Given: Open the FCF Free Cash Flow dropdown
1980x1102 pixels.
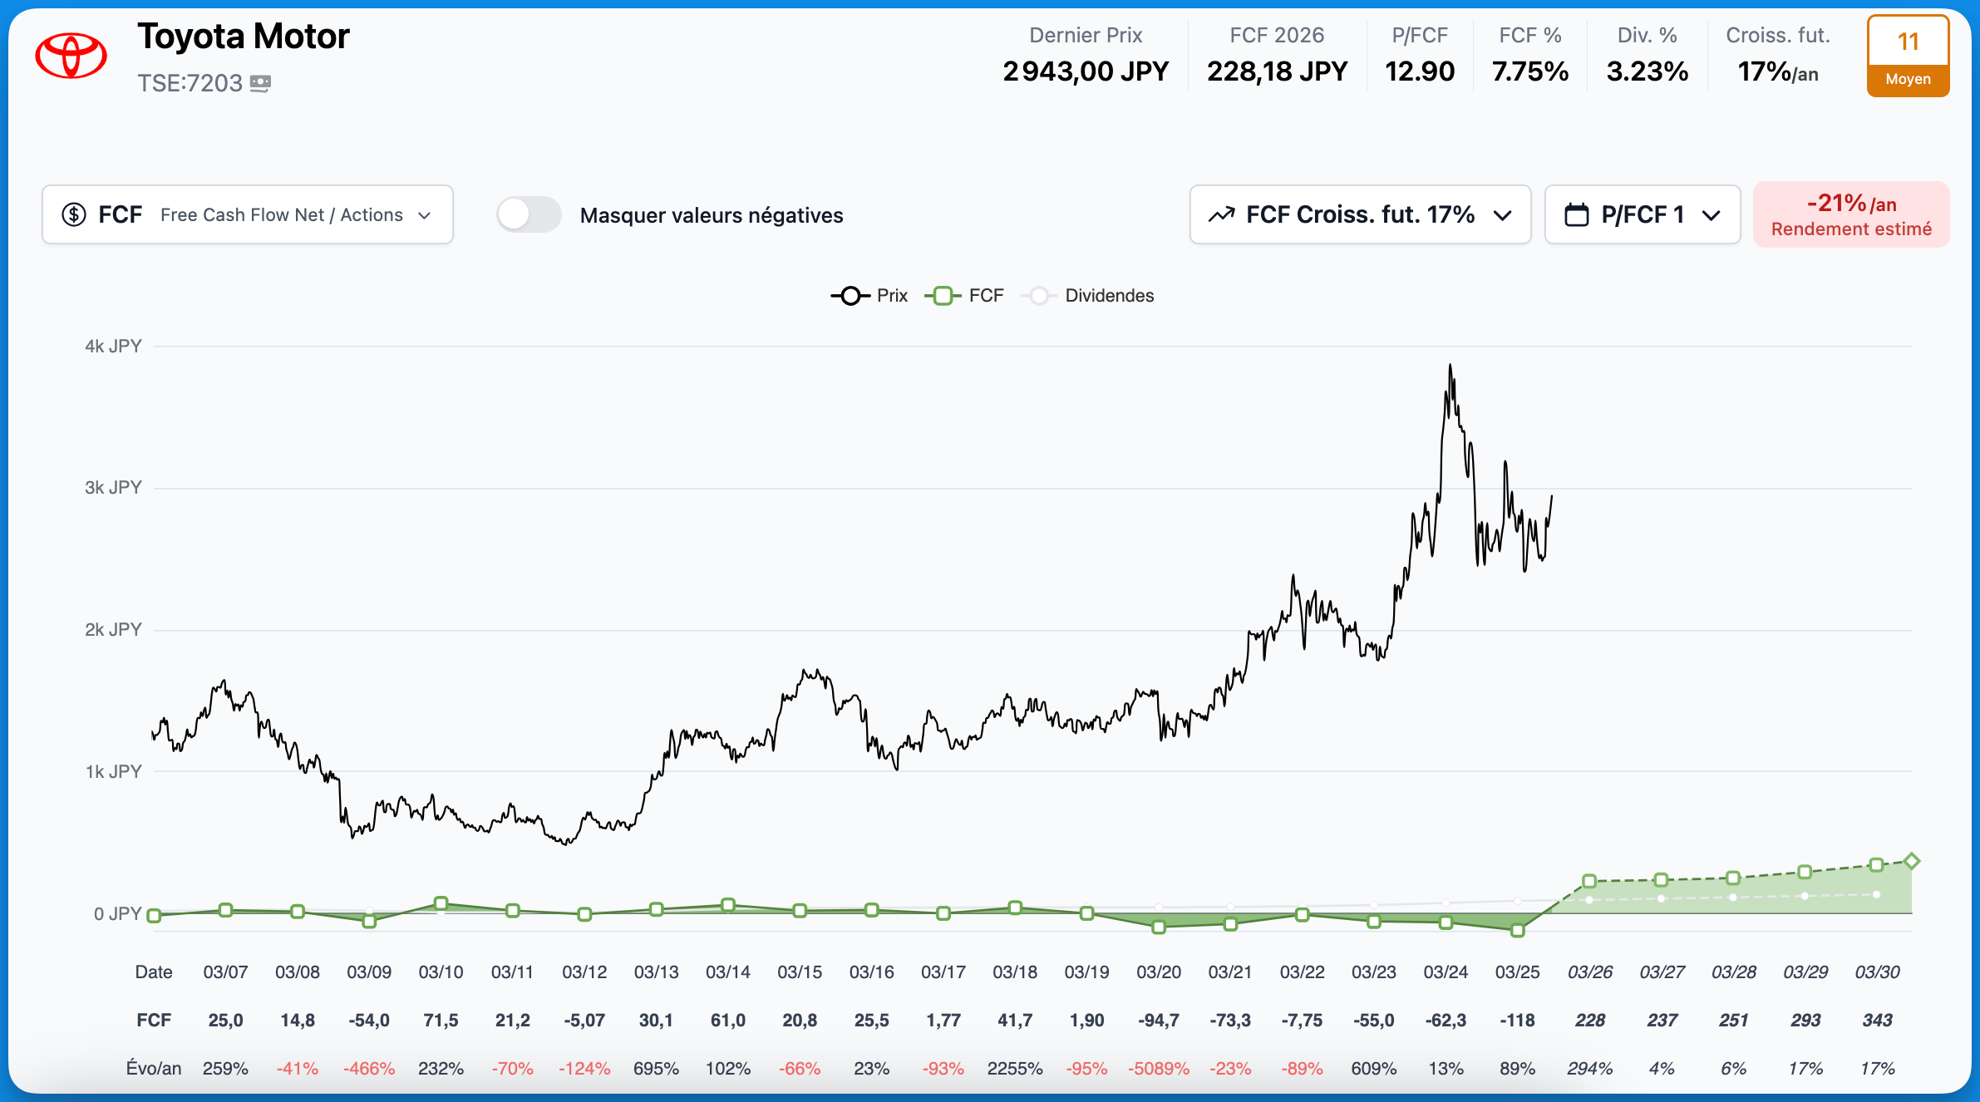Looking at the screenshot, I should (247, 214).
